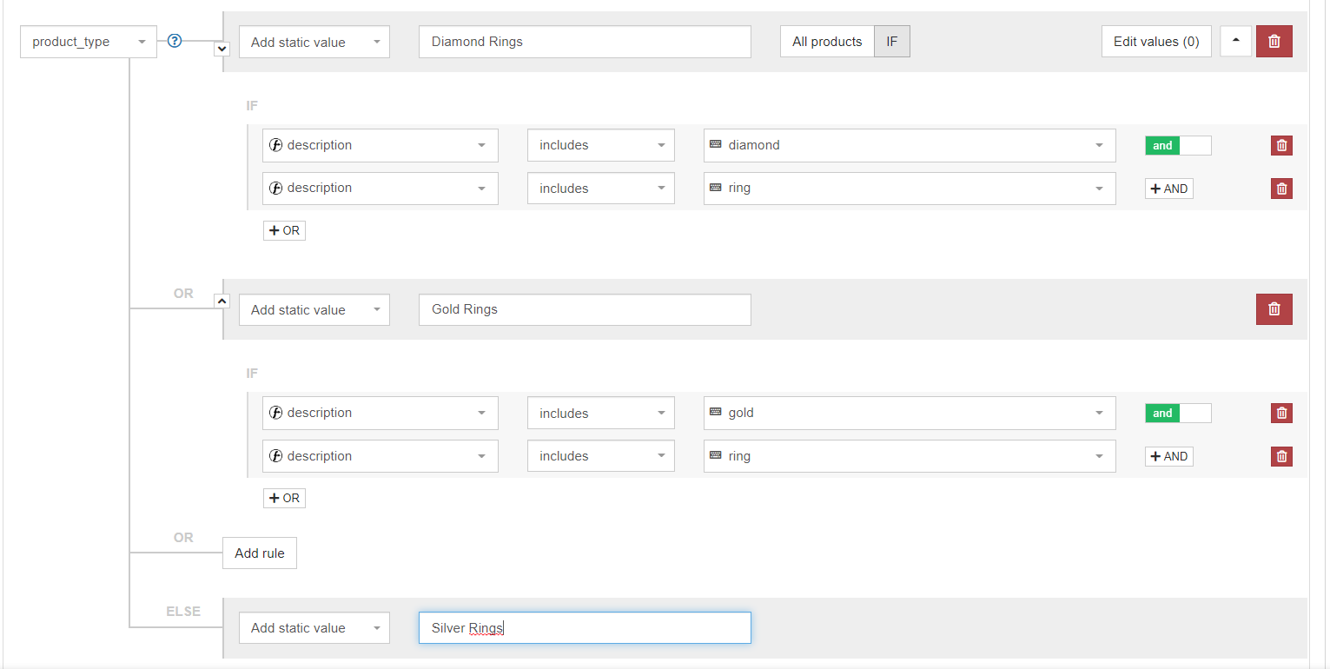Open Edit values (0)

click(x=1156, y=41)
